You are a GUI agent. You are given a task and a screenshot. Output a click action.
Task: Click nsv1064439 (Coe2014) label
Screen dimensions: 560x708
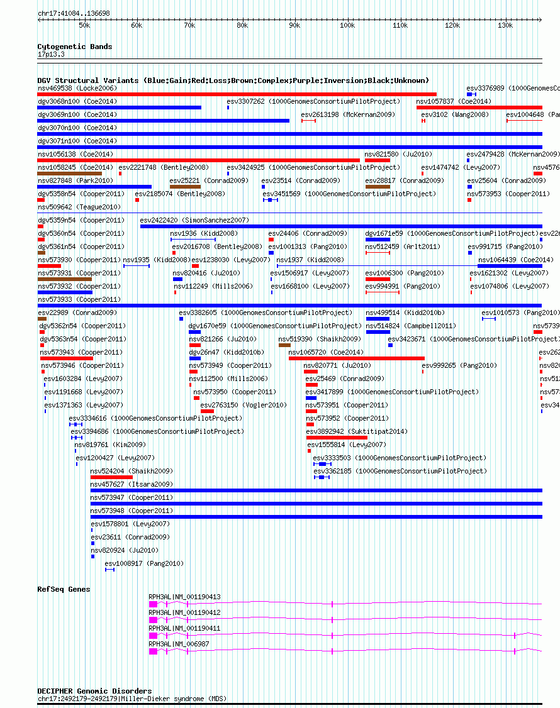[x=516, y=260]
